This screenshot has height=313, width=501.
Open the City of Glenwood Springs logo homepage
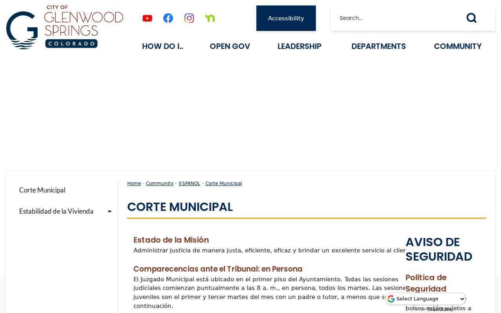coord(65,27)
